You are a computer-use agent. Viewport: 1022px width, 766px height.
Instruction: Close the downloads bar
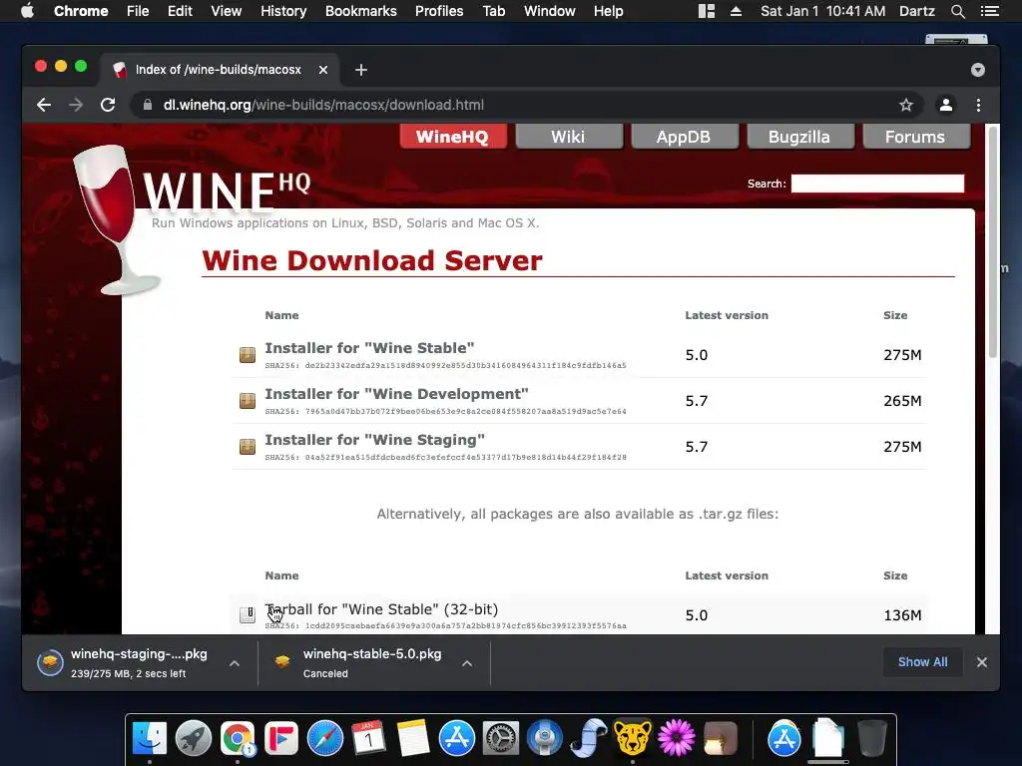pos(982,662)
